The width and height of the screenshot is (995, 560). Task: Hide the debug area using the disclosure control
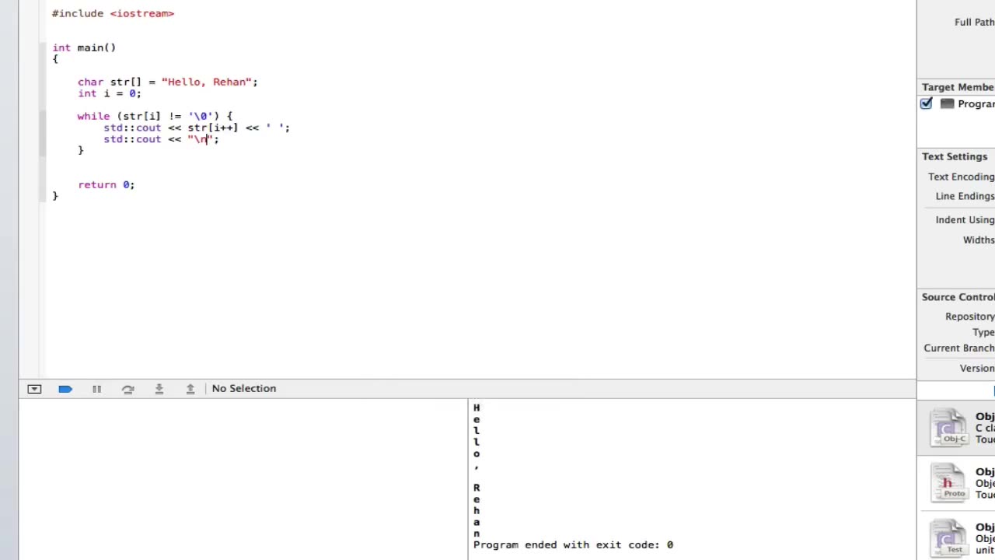(33, 388)
